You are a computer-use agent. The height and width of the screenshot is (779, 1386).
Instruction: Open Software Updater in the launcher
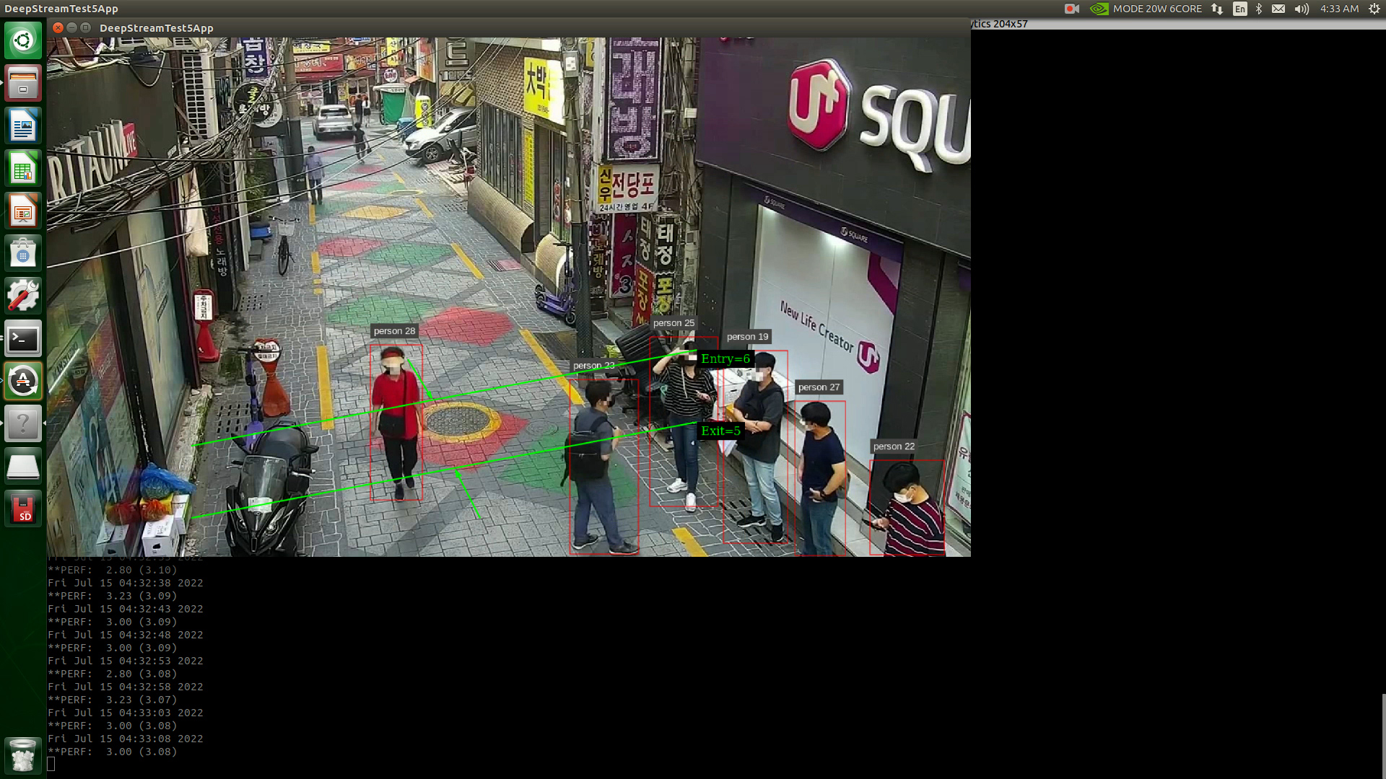point(23,381)
